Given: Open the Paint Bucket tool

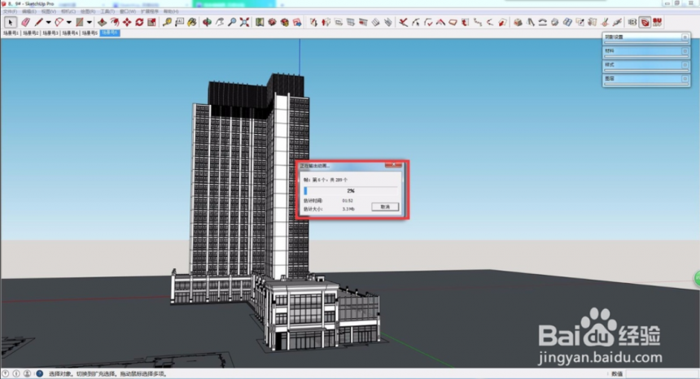Looking at the screenshot, I should pos(192,22).
